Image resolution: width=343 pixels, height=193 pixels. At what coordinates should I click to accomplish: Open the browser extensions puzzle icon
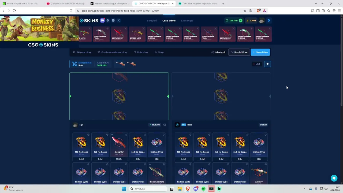point(312,11)
